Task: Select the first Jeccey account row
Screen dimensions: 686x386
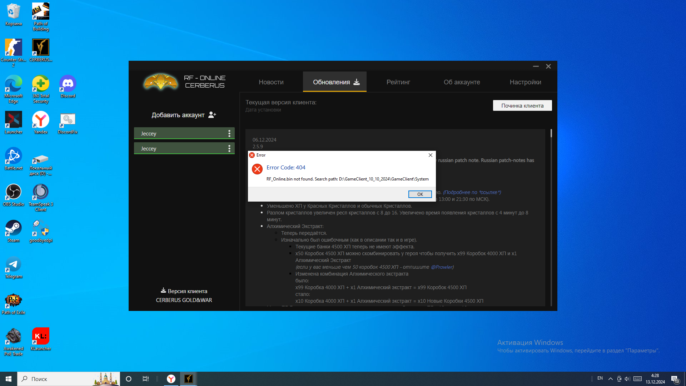Action: pyautogui.click(x=184, y=133)
